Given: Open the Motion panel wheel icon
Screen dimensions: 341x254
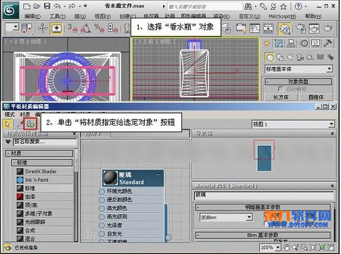Looking at the screenshot, I should (304, 43).
